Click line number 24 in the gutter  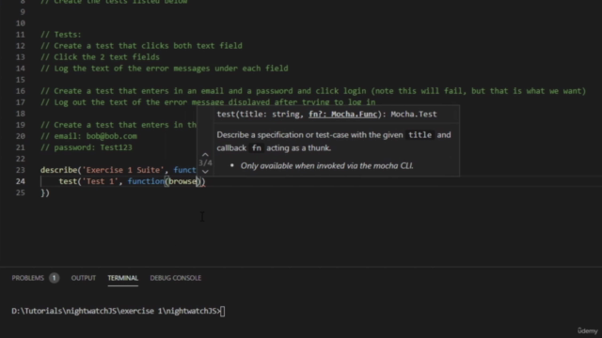[21, 181]
